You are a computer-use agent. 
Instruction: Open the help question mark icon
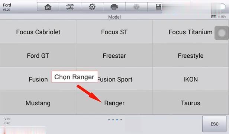[x=136, y=7]
